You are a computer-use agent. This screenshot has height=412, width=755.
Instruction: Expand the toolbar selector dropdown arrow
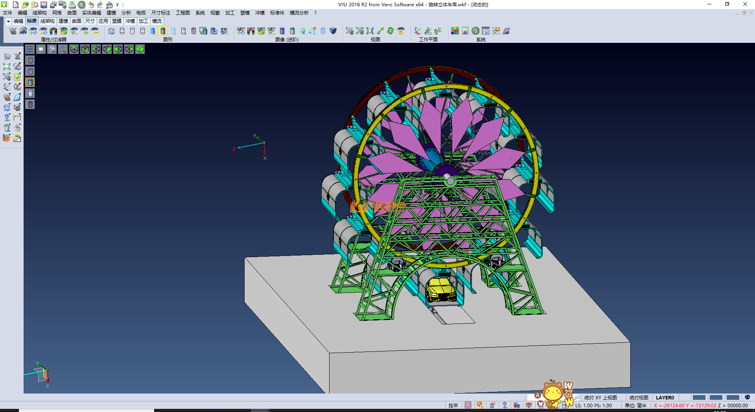[x=8, y=21]
